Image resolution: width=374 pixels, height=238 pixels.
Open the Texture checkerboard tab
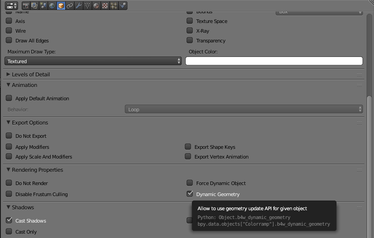pos(105,6)
